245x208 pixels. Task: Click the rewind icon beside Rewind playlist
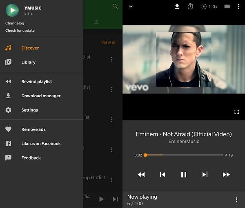(8, 81)
